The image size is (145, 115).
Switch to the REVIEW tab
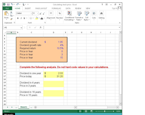78,8
